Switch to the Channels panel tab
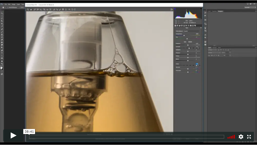 (x=214, y=47)
